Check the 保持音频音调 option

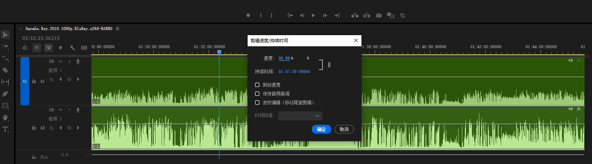[x=257, y=94]
